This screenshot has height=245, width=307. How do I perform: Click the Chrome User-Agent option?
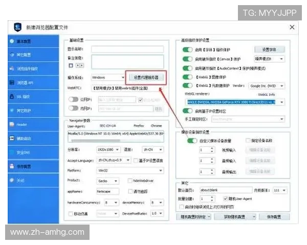(x=156, y=126)
